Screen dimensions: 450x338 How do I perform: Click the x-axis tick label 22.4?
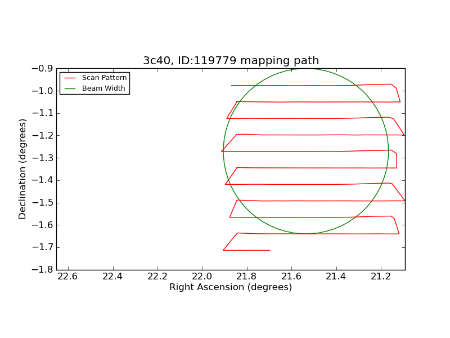click(x=112, y=277)
